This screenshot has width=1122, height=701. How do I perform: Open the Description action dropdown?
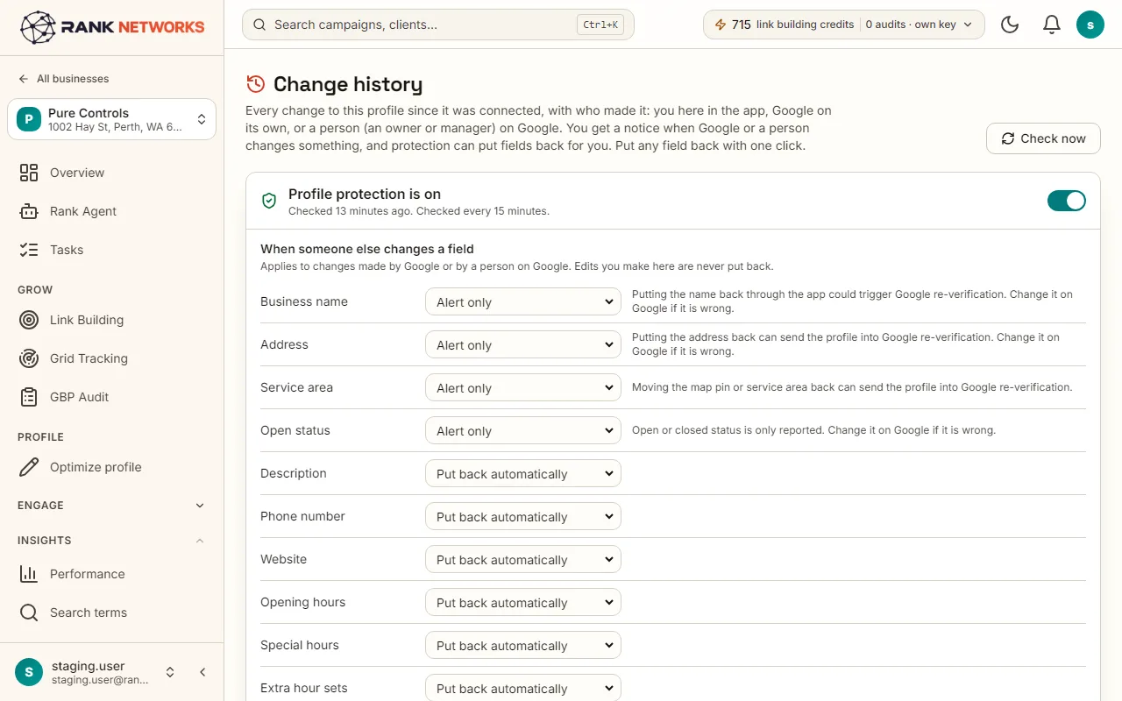[523, 473]
